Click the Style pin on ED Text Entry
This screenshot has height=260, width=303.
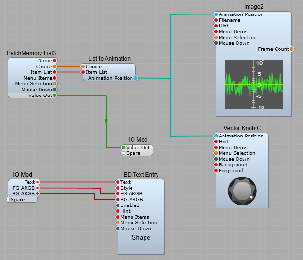pos(116,188)
